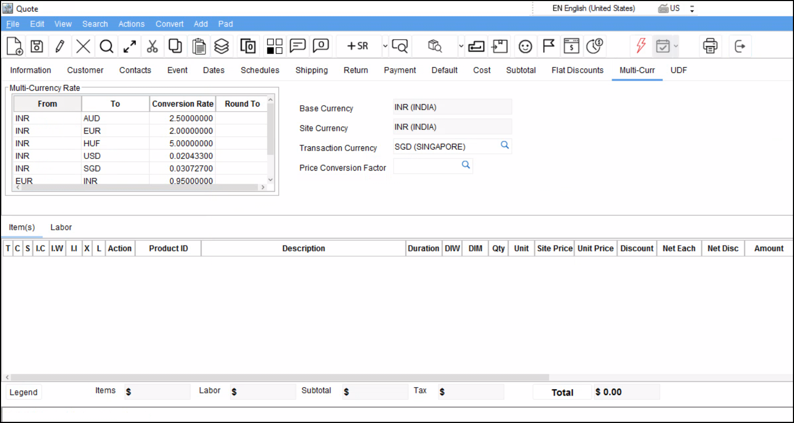Save the quote using the floppy disk icon
Screen dimensions: 794x423
pos(36,46)
